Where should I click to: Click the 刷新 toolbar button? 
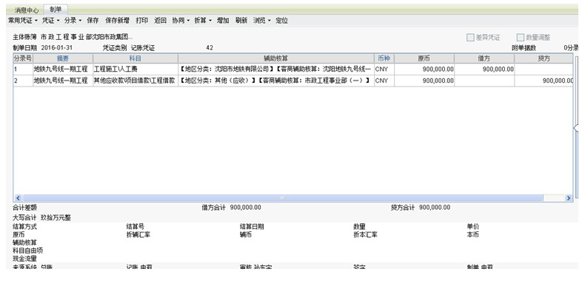[x=241, y=21]
